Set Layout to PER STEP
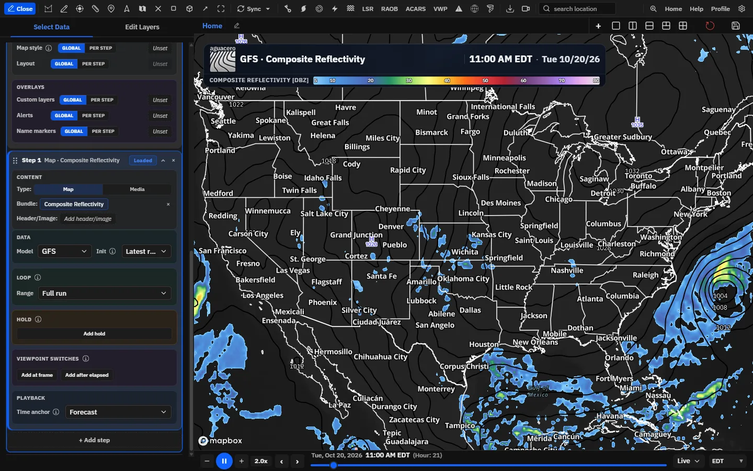 (93, 64)
